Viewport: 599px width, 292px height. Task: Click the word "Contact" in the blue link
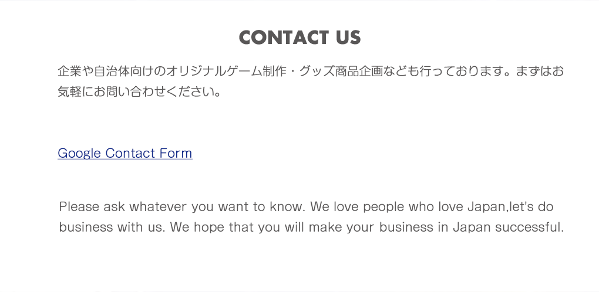[130, 153]
